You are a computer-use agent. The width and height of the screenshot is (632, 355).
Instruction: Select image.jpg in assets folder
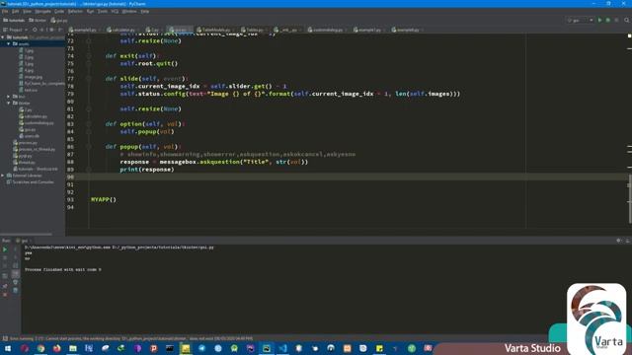click(31, 77)
